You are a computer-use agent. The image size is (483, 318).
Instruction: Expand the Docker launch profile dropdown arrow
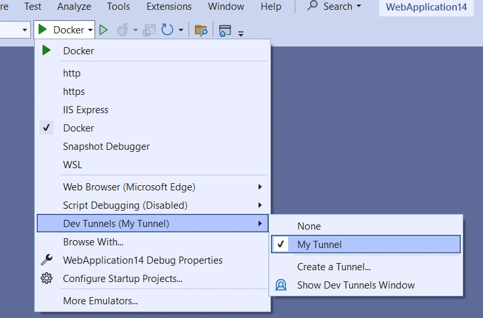[x=91, y=30]
